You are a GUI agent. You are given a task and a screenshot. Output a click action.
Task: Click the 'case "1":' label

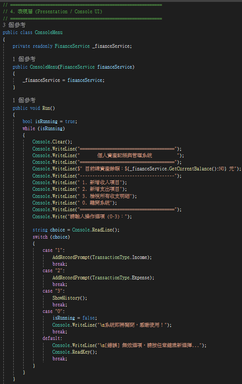coord(54,250)
